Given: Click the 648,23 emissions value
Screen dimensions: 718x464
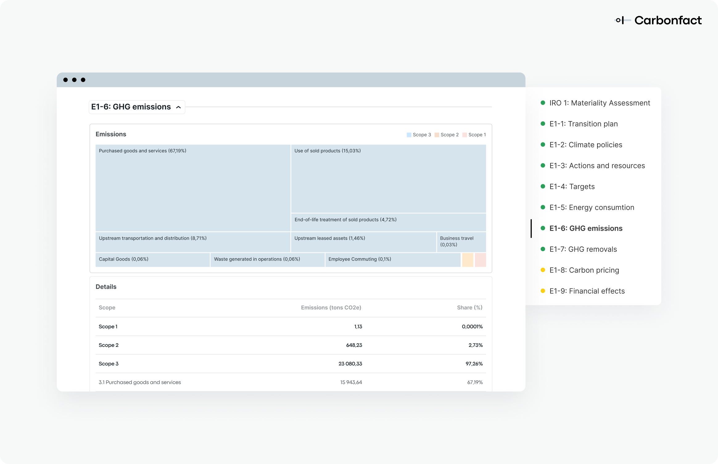Looking at the screenshot, I should point(354,345).
